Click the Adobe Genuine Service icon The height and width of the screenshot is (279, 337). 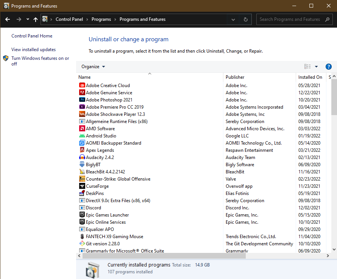82,92
